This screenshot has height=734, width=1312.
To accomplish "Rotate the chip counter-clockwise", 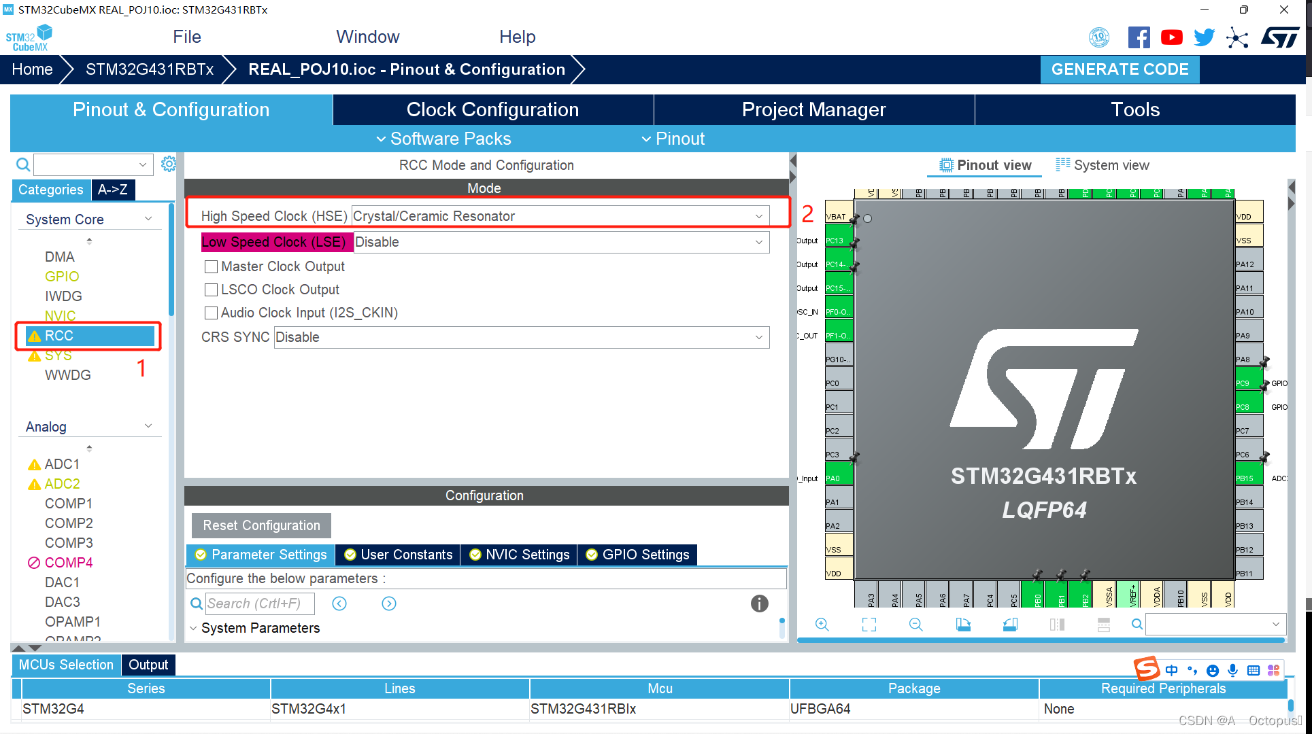I will pyautogui.click(x=1010, y=625).
